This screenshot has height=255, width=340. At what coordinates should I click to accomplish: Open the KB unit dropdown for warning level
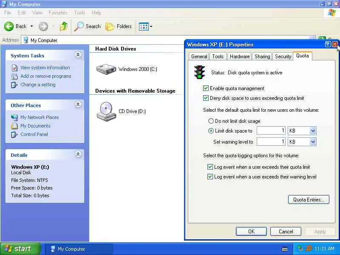[313, 142]
